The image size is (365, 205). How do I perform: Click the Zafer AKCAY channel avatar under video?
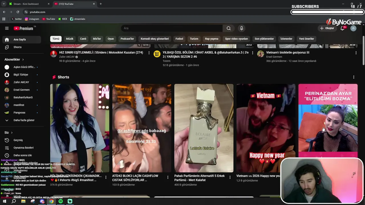[x=54, y=54]
